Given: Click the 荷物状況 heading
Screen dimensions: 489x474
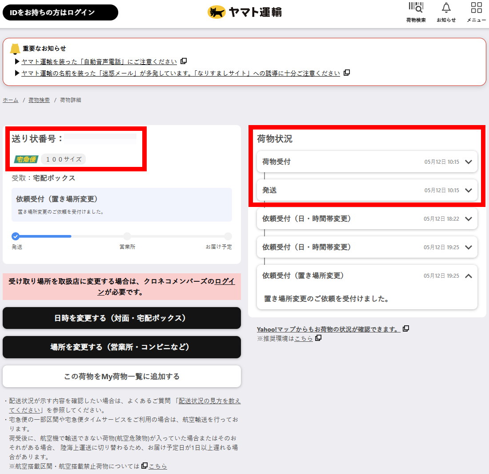Looking at the screenshot, I should pos(274,139).
